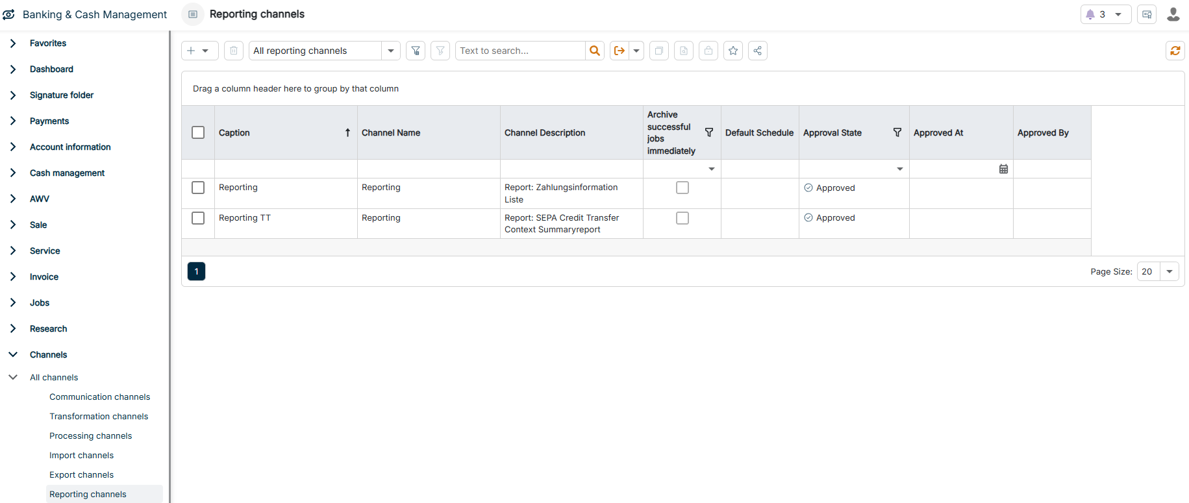Click the clear filter funnel icon
Viewport: 1189px width, 503px height.
pos(440,51)
